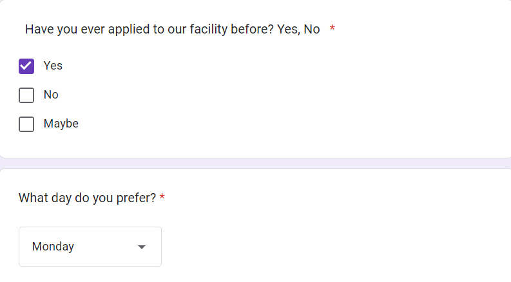
Task: Open the preferred day dropdown box
Action: 90,247
